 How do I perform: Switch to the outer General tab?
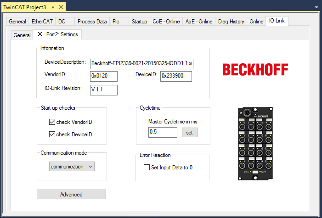tap(17, 22)
